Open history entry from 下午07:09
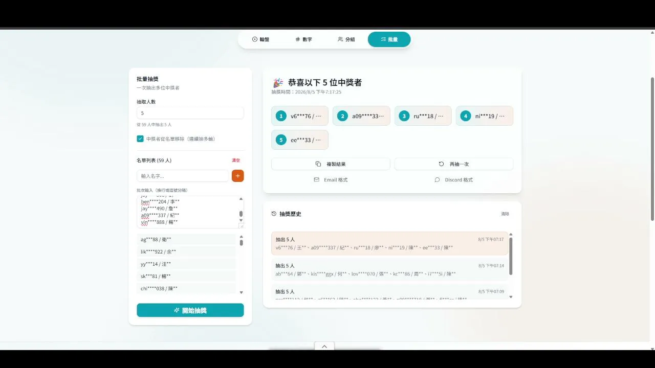 [389, 292]
